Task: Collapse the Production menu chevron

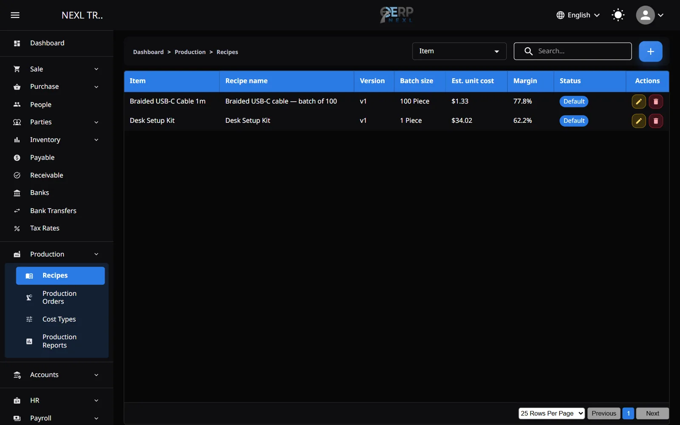Action: tap(96, 254)
